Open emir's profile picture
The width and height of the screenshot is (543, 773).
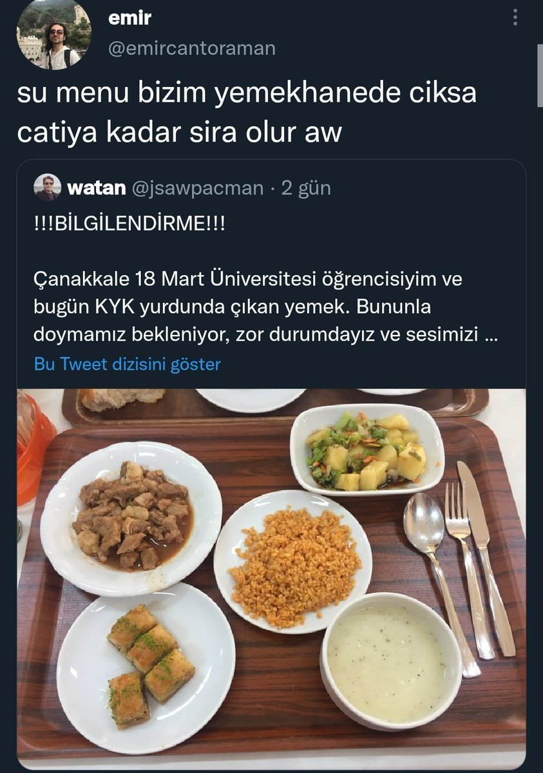coord(54,35)
